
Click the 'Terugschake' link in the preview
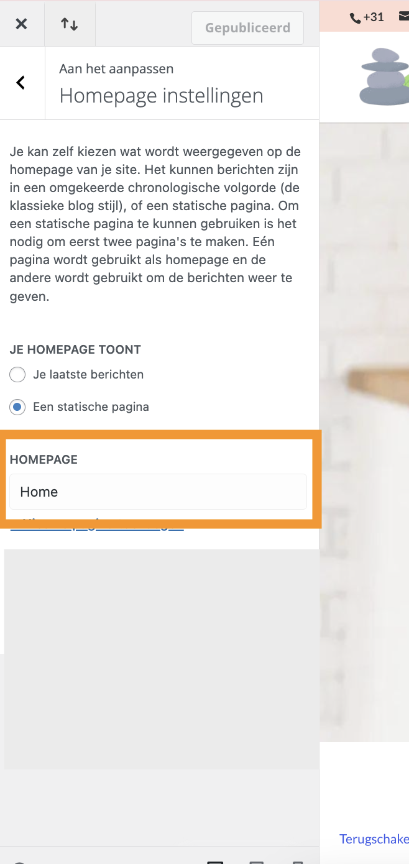(374, 839)
